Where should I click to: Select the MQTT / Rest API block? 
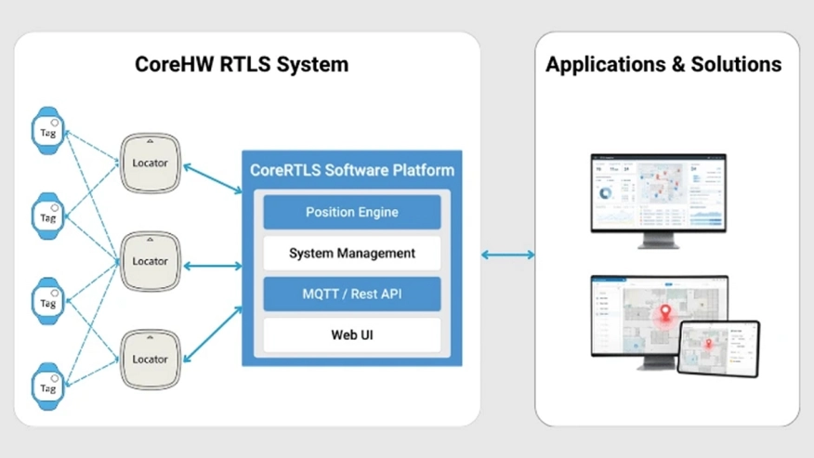pos(351,294)
